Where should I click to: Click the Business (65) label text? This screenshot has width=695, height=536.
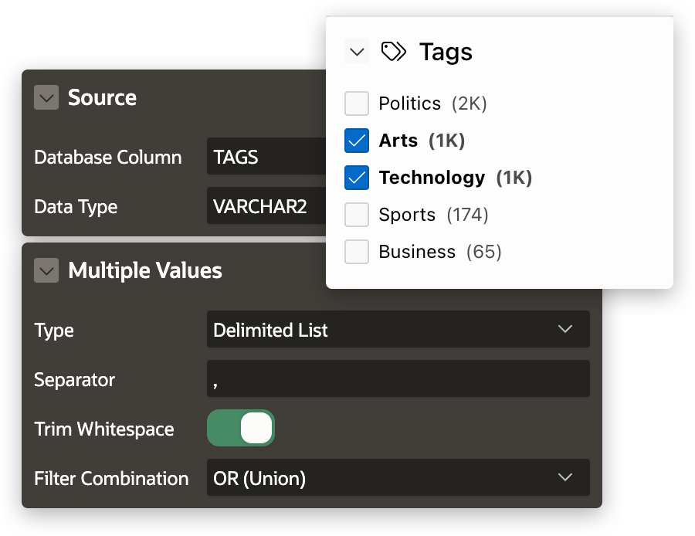pos(439,252)
